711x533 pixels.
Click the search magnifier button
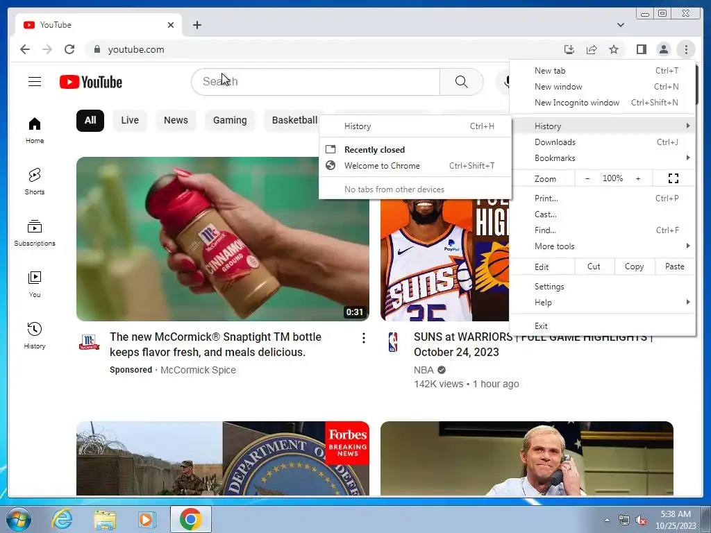pos(461,82)
